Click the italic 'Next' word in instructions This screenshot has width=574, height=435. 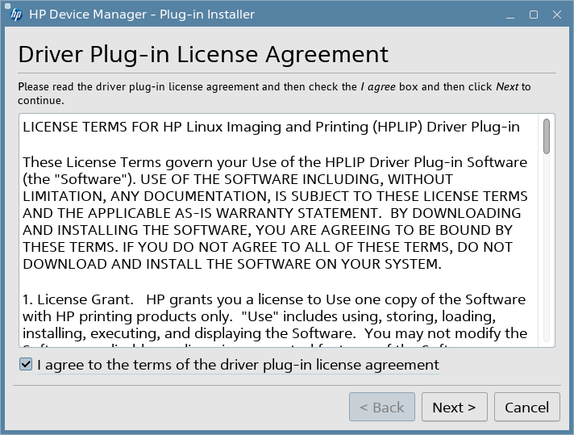(506, 86)
